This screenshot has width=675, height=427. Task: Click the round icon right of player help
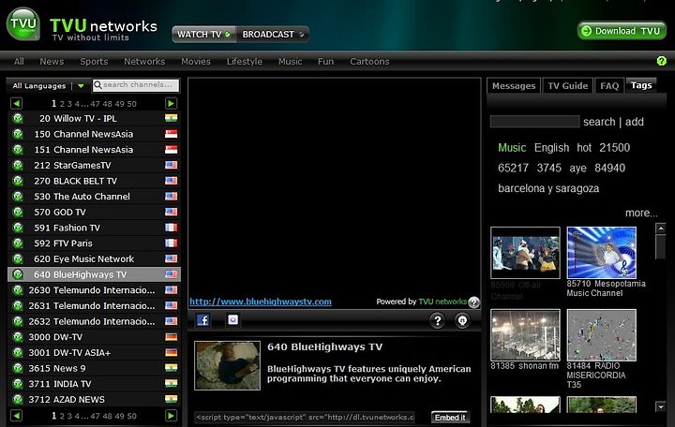pyautogui.click(x=462, y=320)
